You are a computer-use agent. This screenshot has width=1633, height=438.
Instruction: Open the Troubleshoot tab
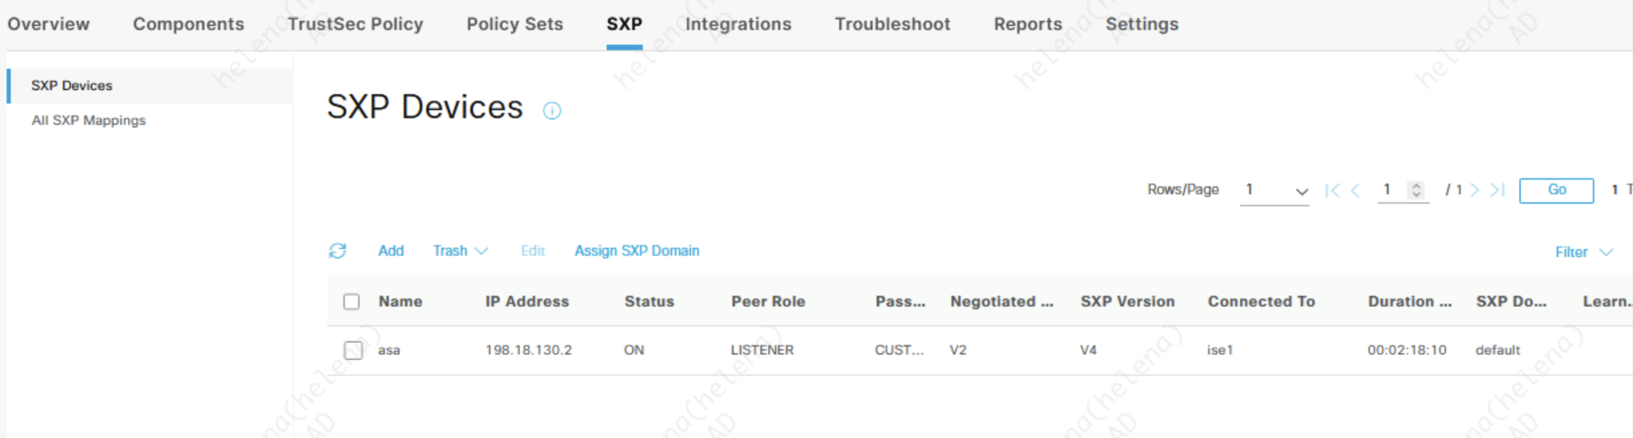(x=892, y=24)
